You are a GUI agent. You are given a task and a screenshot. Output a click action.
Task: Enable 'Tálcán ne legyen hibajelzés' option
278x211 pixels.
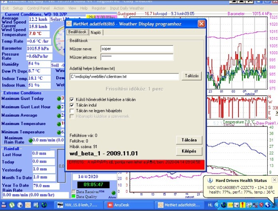(72, 111)
